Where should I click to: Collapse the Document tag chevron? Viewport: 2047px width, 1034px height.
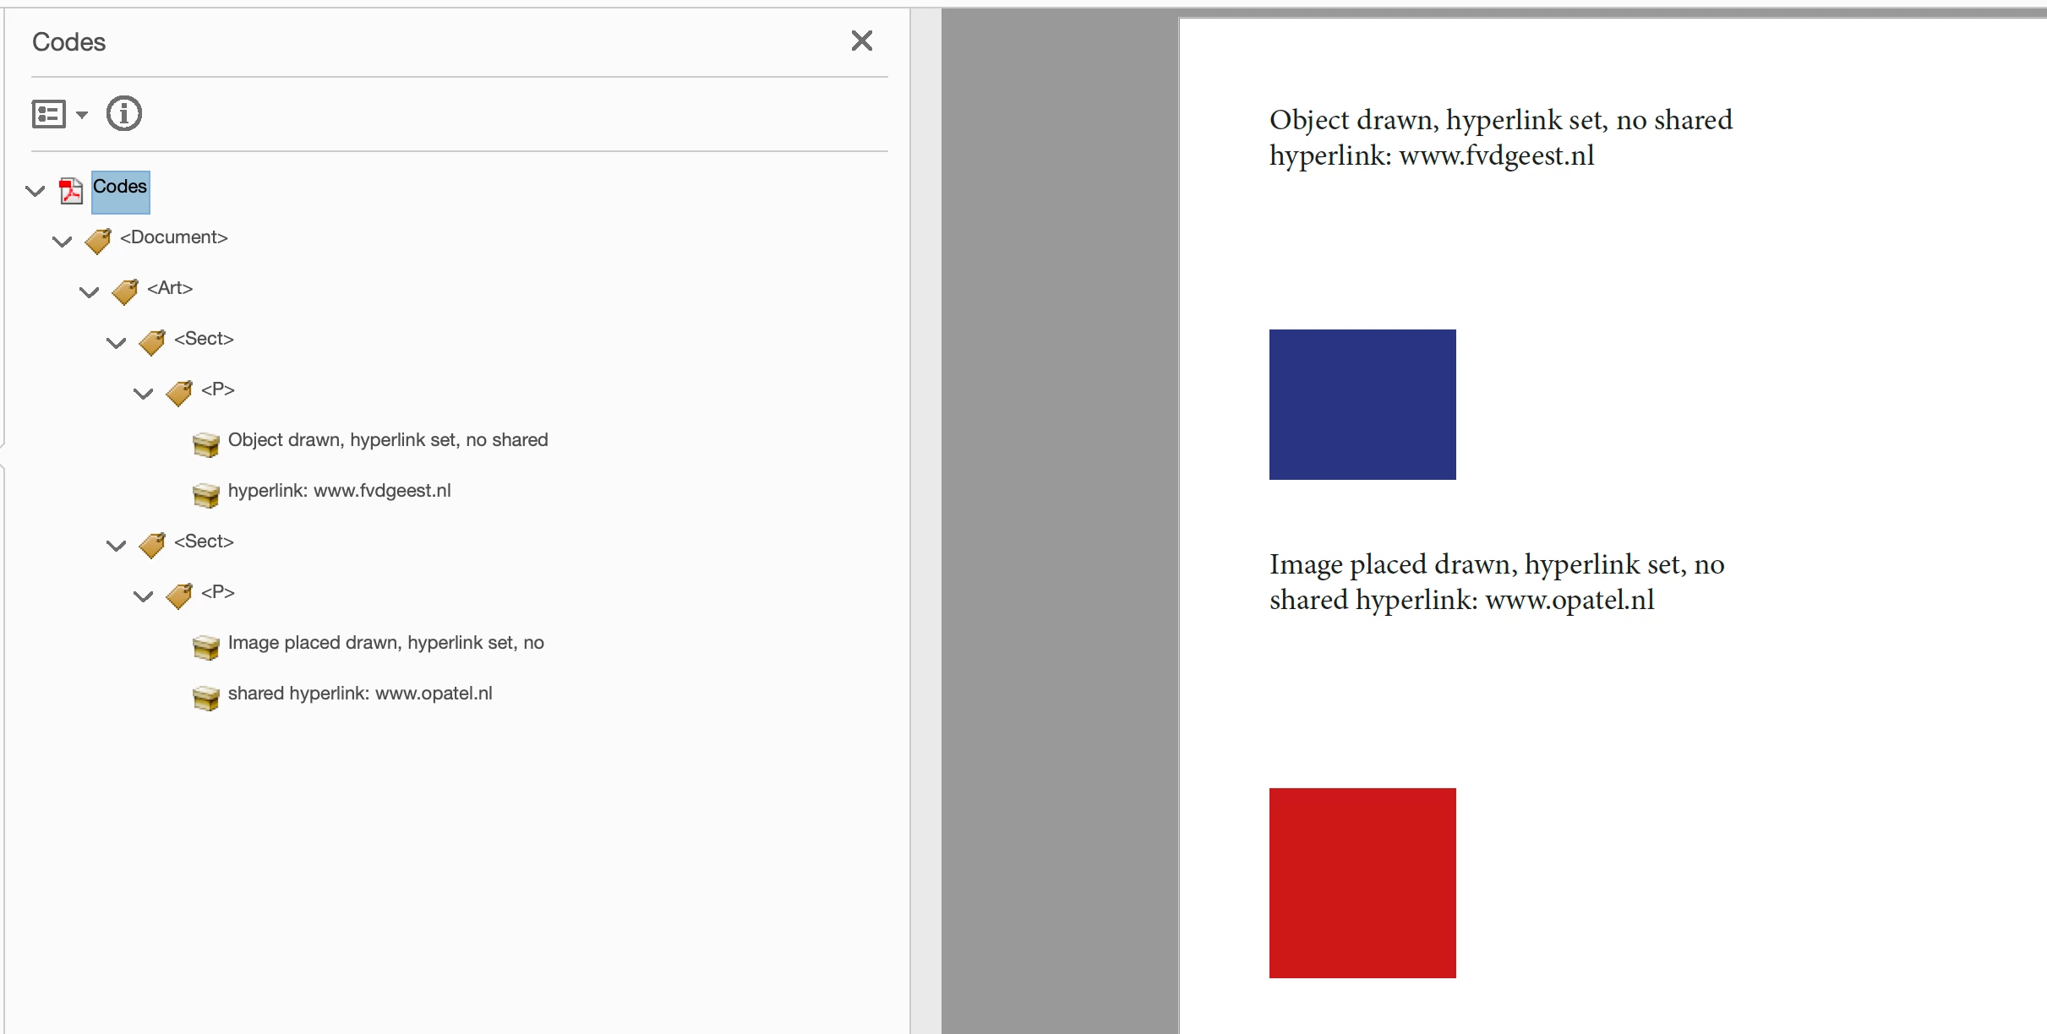click(63, 242)
